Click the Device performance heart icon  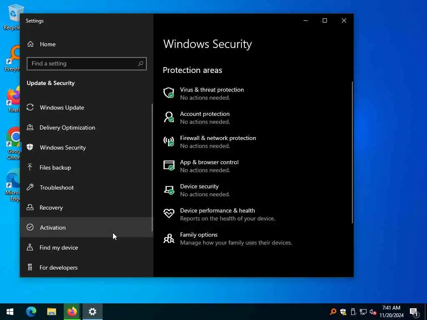point(168,213)
